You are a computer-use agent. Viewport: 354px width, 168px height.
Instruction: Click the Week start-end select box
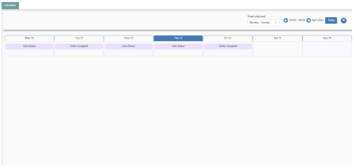(264, 22)
